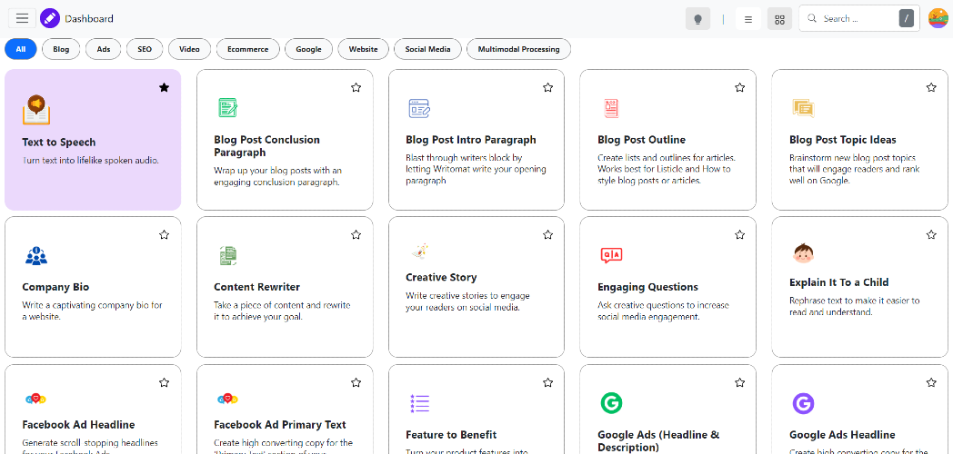Select the Ecommerce category filter
Screen dimensions: 953x454
click(x=247, y=49)
